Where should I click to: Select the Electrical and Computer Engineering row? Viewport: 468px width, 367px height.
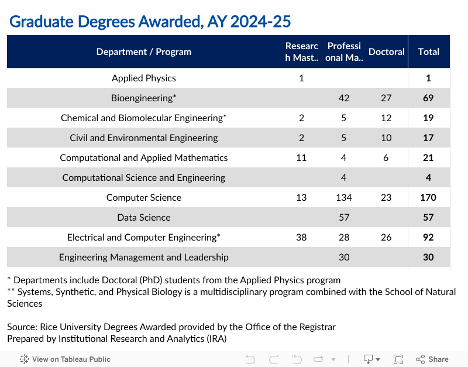coord(144,237)
